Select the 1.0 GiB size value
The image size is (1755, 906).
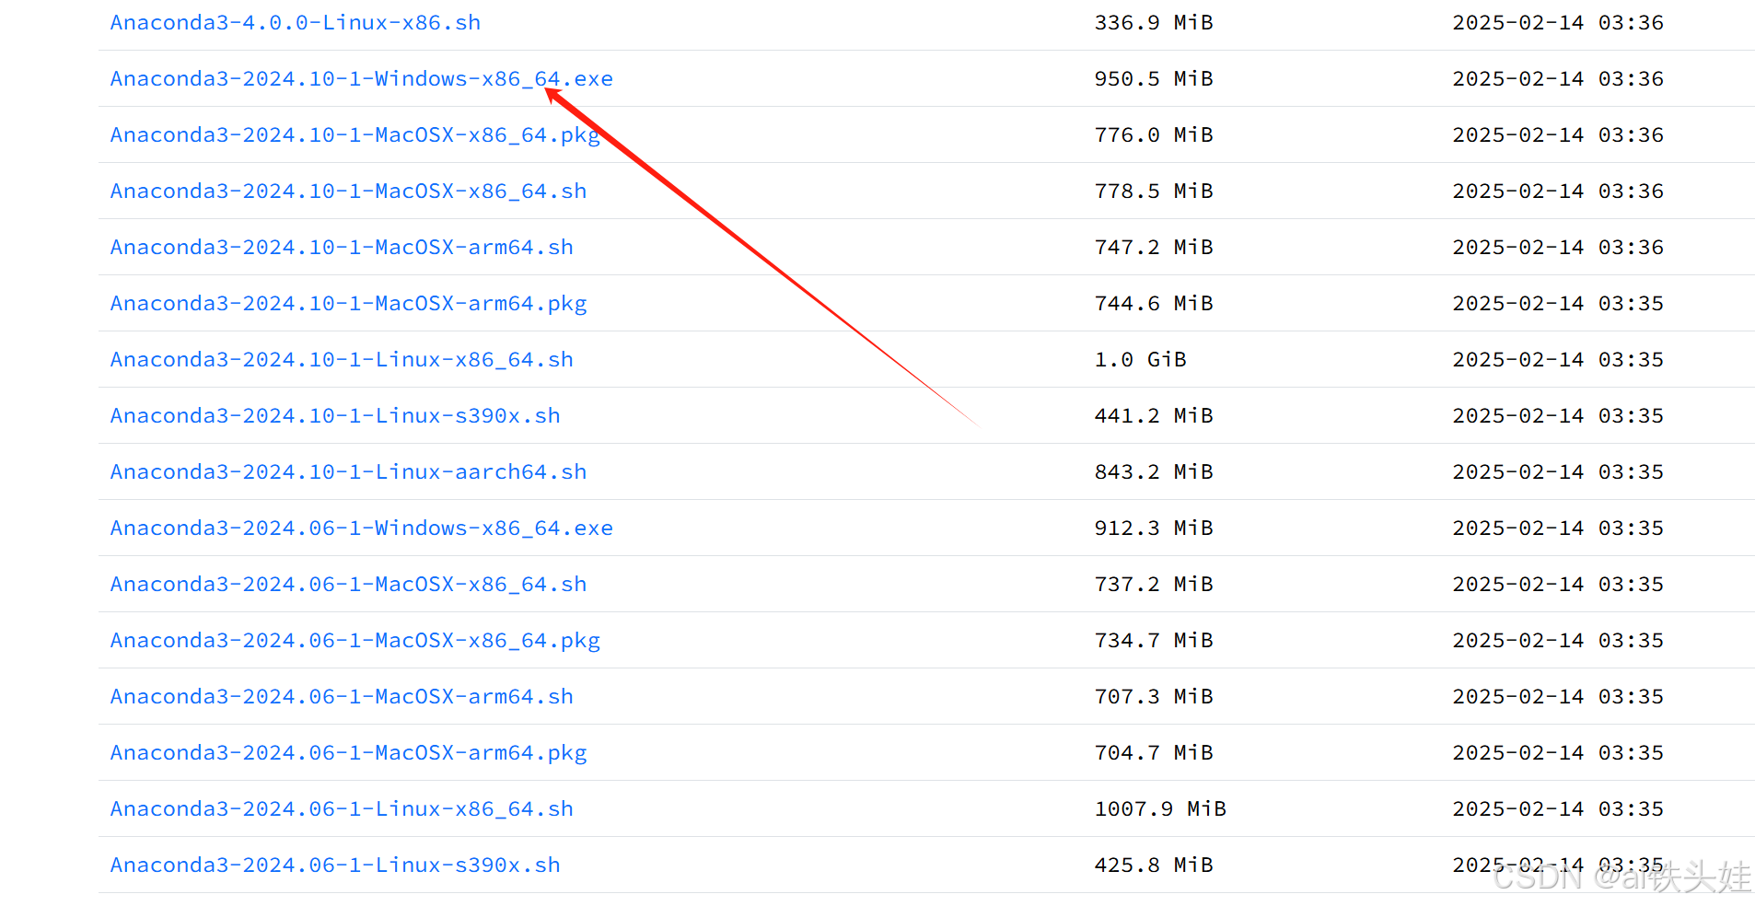click(1141, 360)
